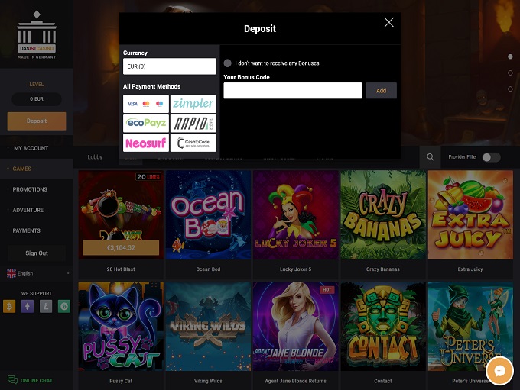The height and width of the screenshot is (390, 520).
Task: Click the Sign Out button
Action: (37, 253)
